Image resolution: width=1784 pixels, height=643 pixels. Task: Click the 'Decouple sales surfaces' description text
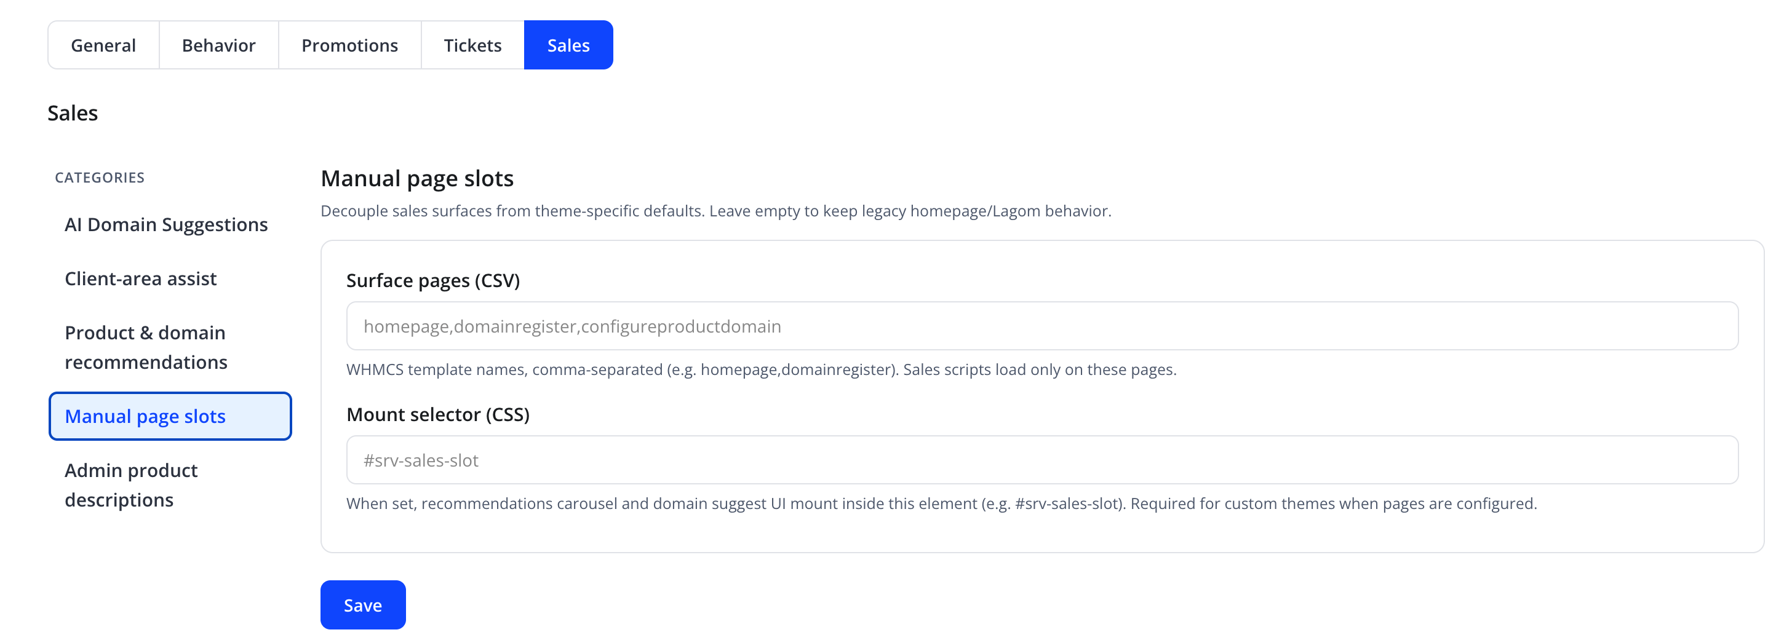coord(715,211)
